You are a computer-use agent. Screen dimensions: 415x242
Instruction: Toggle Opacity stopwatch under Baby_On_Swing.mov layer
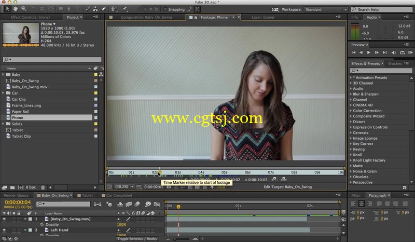(41, 224)
